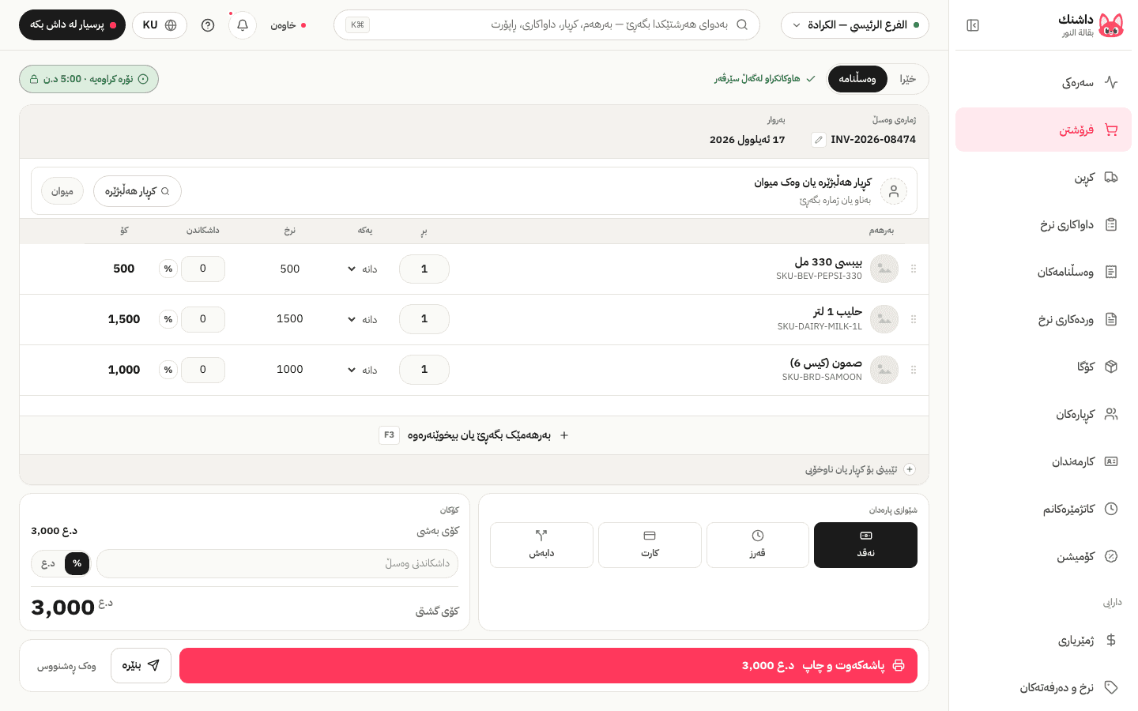Select قەرز credit payment method
This screenshot has height=711, width=1138.
click(x=758, y=545)
